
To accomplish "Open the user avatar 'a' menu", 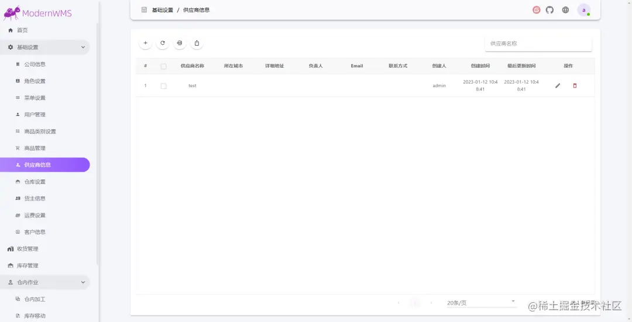I will coord(583,10).
